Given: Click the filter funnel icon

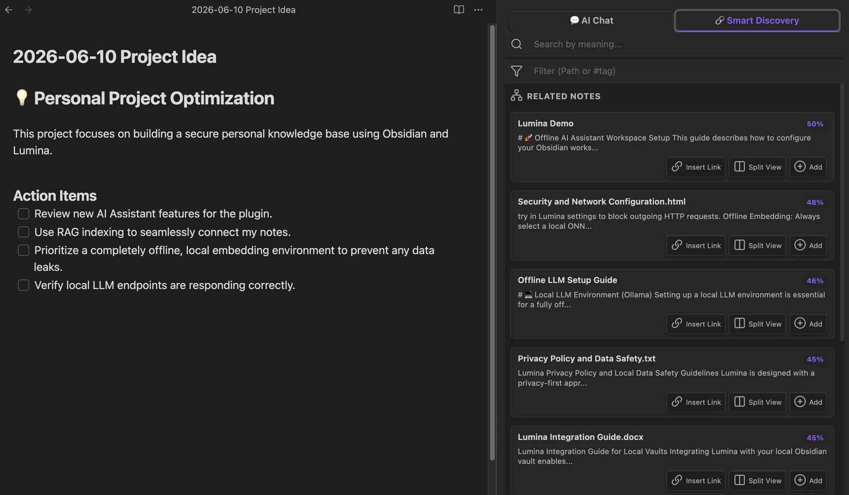Looking at the screenshot, I should 517,71.
